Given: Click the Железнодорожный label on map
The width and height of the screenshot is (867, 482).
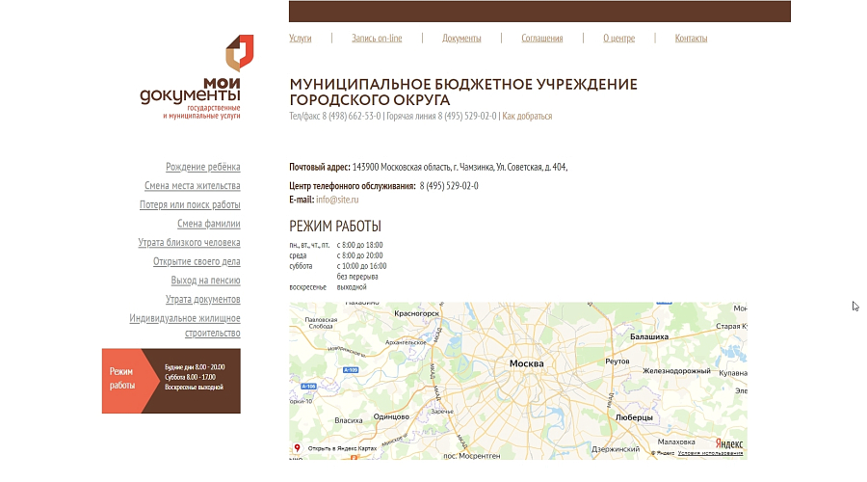Looking at the screenshot, I should 676,371.
